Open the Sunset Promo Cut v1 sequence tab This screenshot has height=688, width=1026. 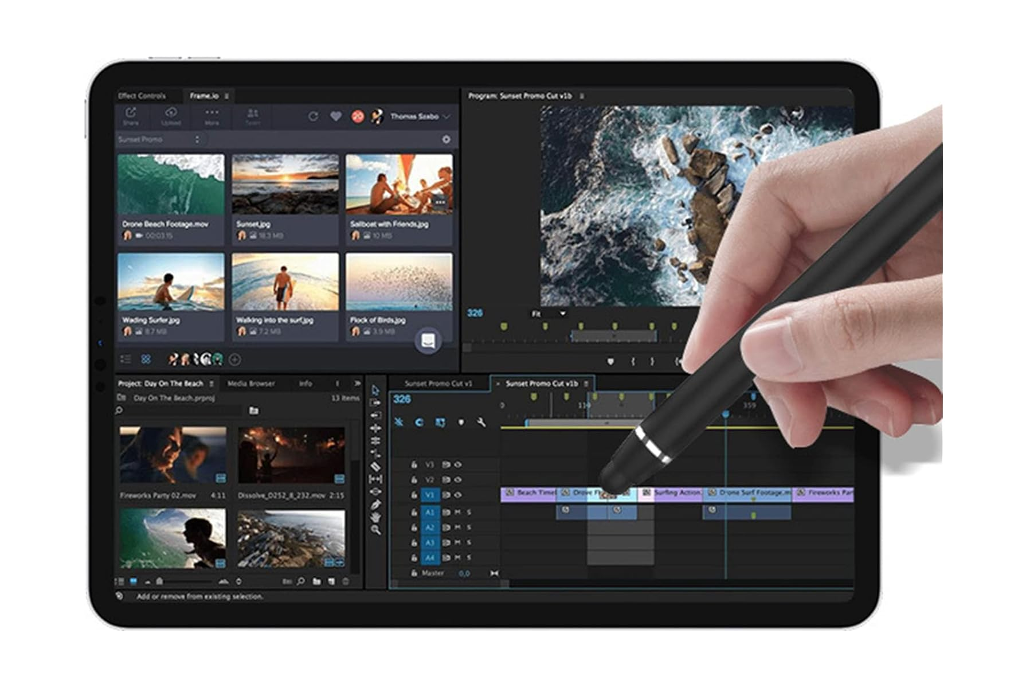point(438,383)
